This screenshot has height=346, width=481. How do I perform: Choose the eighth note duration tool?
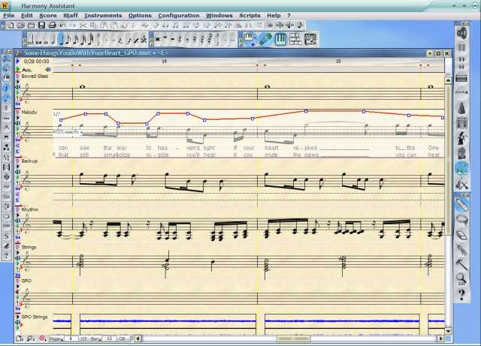pos(68,39)
